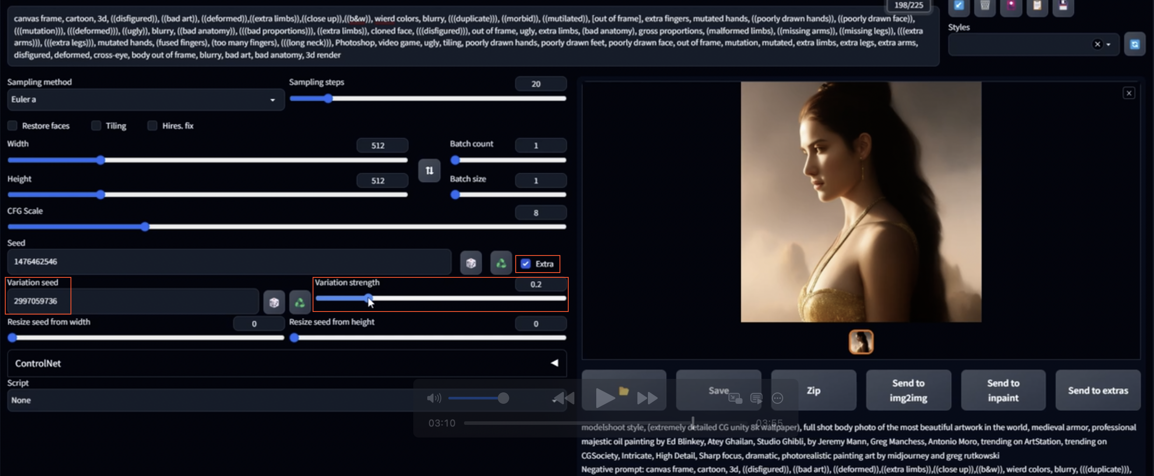This screenshot has width=1154, height=476.
Task: Click the clipboard apply-styles icon
Action: pyautogui.click(x=1037, y=6)
